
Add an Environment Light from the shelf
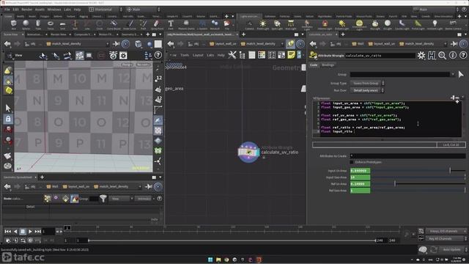359,24
